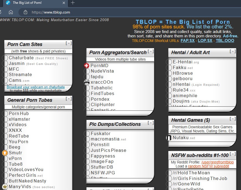View site information via the lock icon
This screenshot has height=190, width=241.
click(x=25, y=12)
